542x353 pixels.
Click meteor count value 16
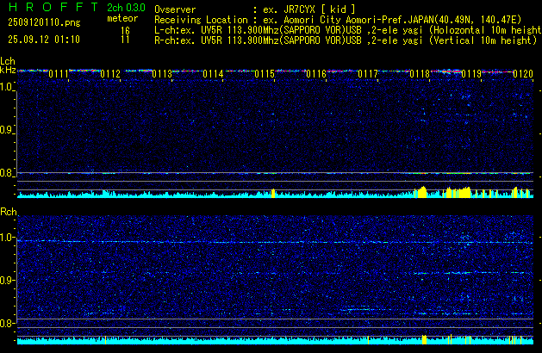[125, 31]
